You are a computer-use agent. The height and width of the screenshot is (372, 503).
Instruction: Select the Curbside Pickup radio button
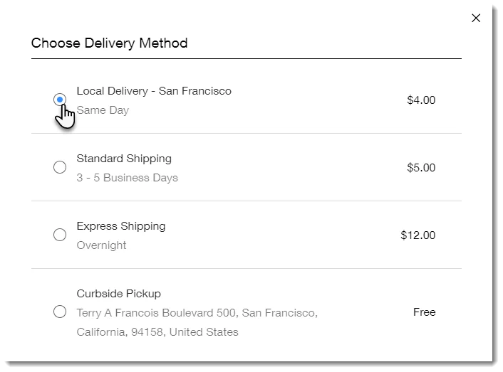pos(60,312)
